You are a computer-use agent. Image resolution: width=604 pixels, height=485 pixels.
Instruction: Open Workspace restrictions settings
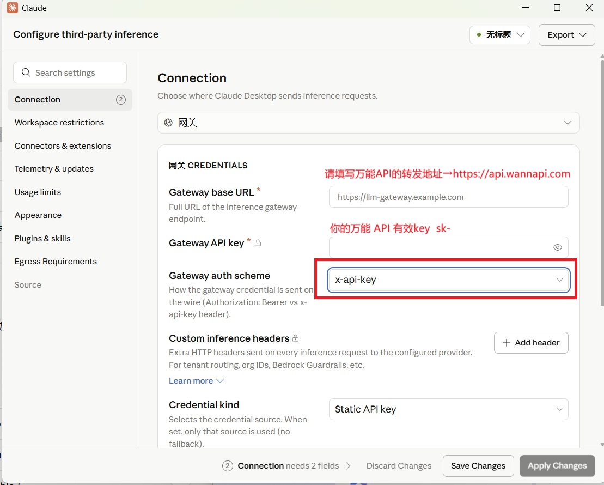click(59, 123)
